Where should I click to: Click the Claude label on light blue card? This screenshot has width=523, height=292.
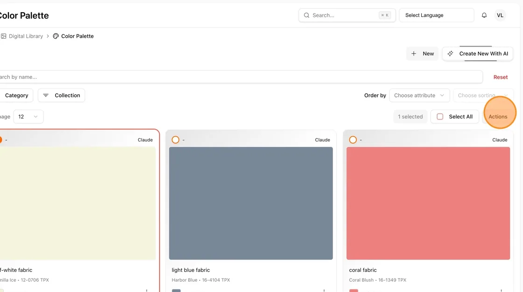(323, 140)
